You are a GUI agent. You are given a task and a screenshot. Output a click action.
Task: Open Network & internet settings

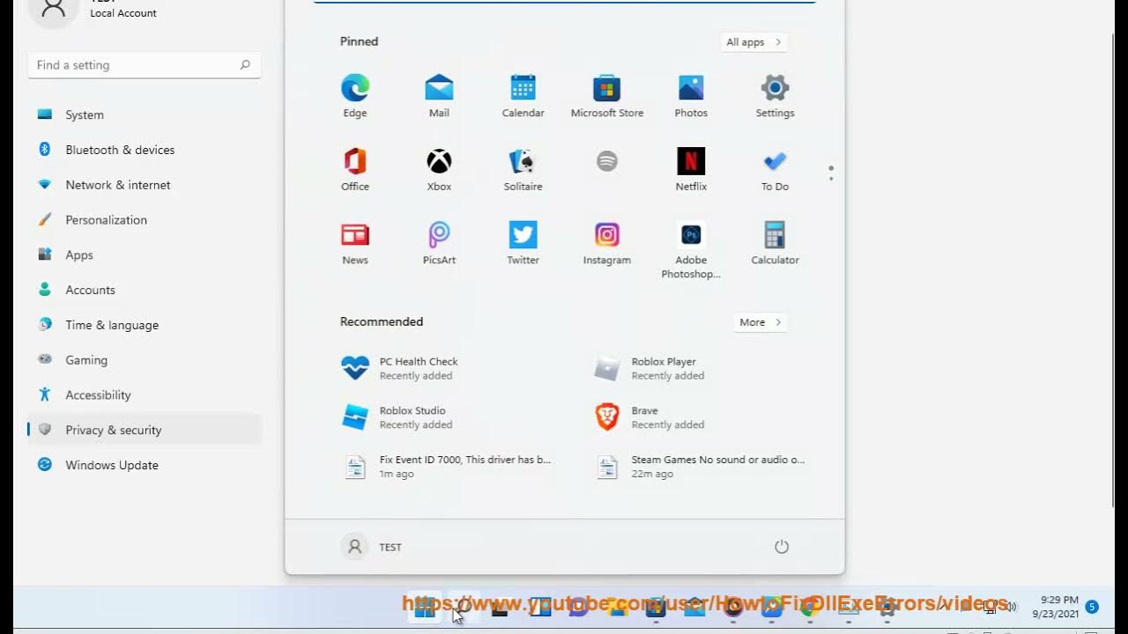145,185
